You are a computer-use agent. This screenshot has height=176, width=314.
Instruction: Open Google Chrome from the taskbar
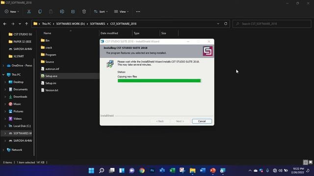[142, 171]
